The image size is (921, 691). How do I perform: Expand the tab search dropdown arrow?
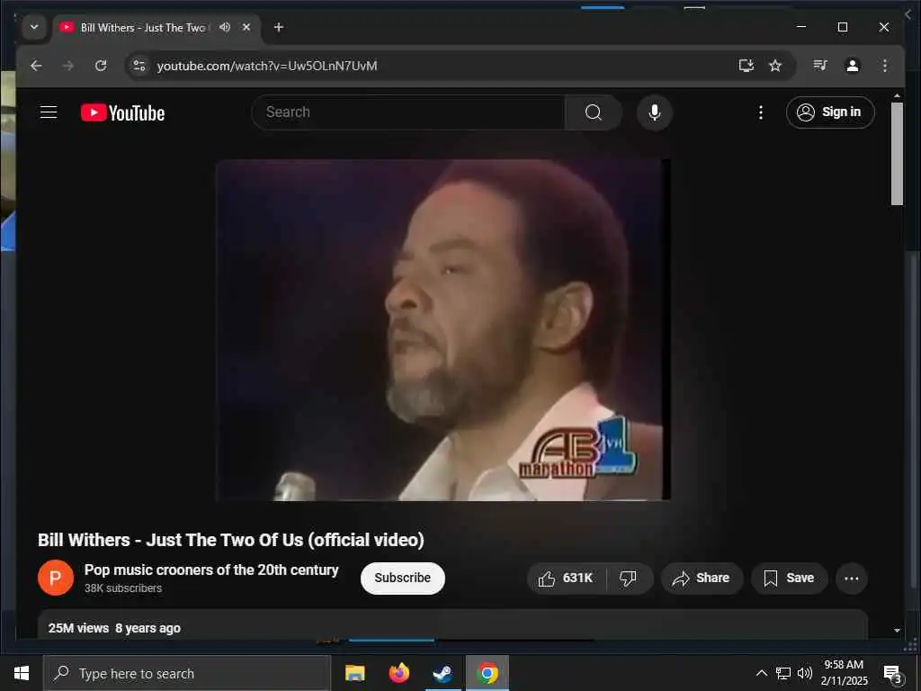(35, 27)
